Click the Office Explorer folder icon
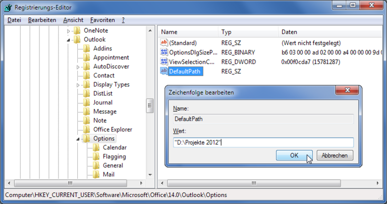This screenshot has width=387, height=204. tap(86, 130)
